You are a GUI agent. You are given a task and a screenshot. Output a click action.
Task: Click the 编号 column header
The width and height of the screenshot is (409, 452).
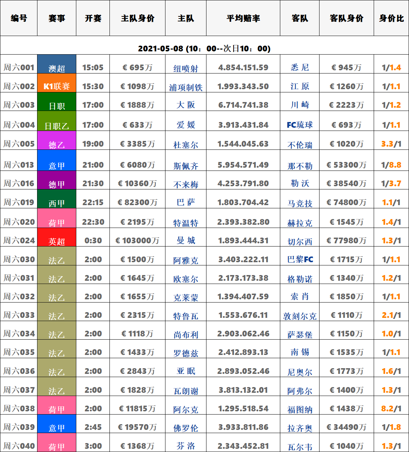tap(19, 18)
